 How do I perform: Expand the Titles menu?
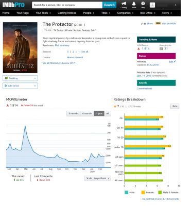106,13
